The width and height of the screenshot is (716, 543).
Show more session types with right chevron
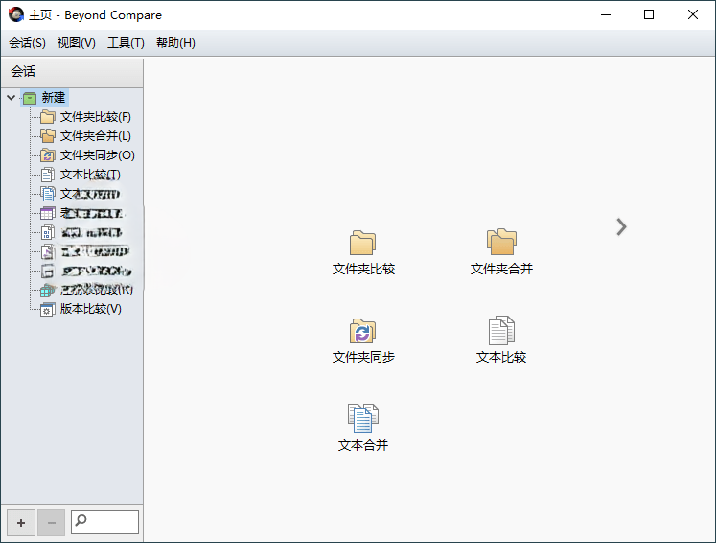click(x=621, y=226)
